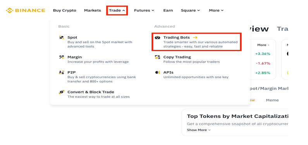Go to the Markets page
Screen dimensions: 308x145
click(x=92, y=10)
